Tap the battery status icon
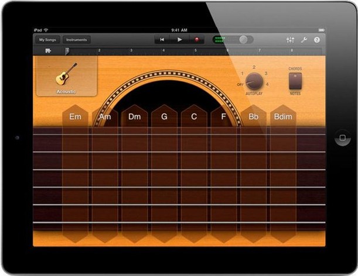Viewport: 358px width, 276px height. coord(322,30)
